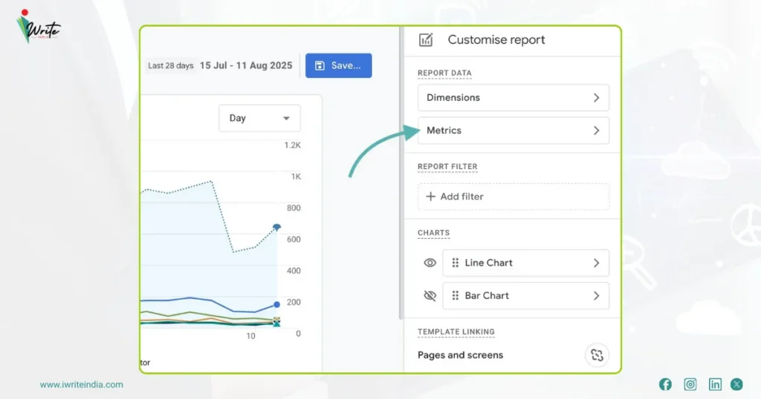The height and width of the screenshot is (399, 761).
Task: Select the Bar Chart row label
Action: tap(487, 295)
